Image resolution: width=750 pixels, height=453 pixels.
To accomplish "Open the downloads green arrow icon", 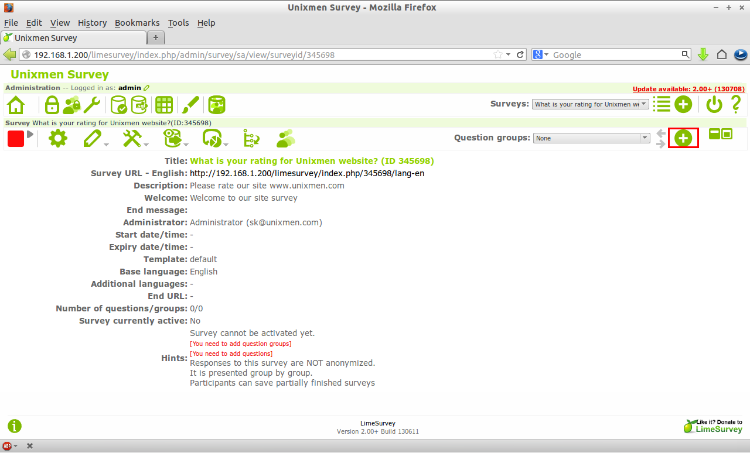I will pos(703,54).
